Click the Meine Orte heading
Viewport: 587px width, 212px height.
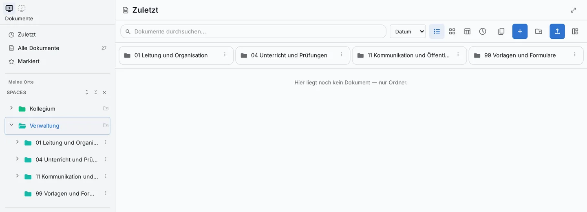21,82
